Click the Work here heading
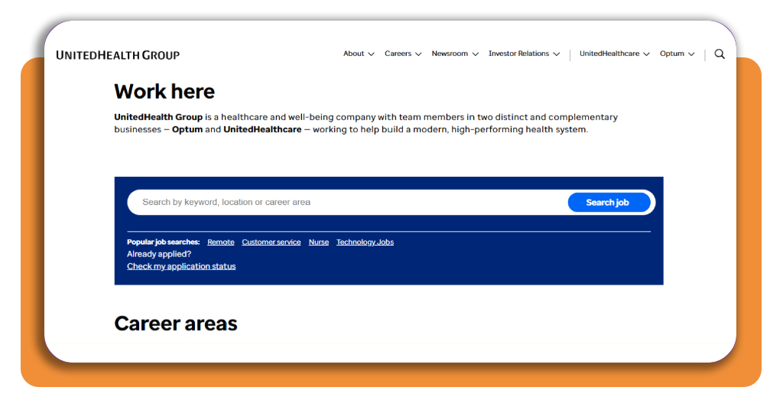The height and width of the screenshot is (410, 783). click(164, 91)
